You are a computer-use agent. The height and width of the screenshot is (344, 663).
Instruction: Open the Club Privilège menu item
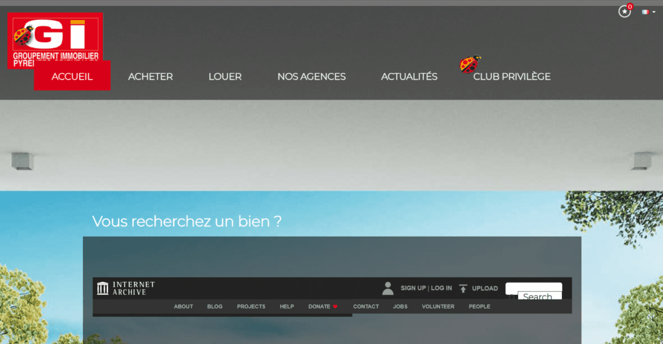tap(511, 76)
